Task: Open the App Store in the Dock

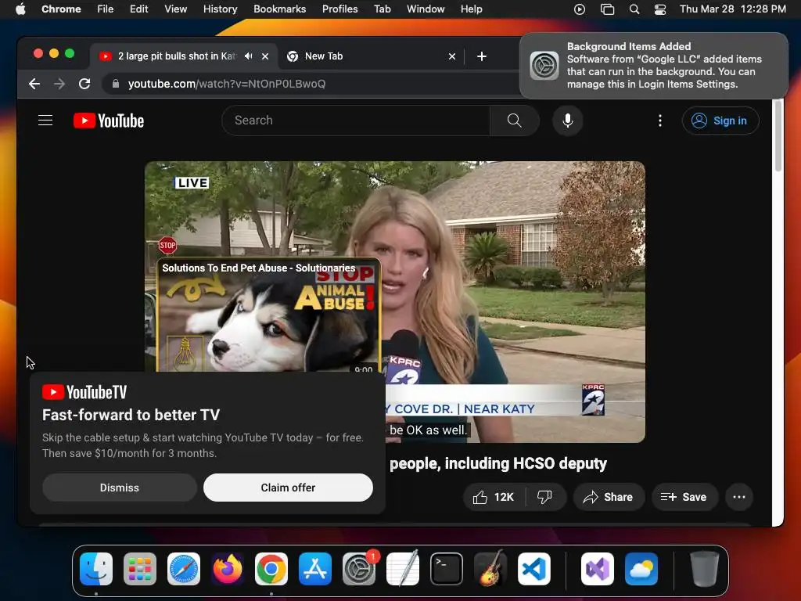Action: pos(315,569)
